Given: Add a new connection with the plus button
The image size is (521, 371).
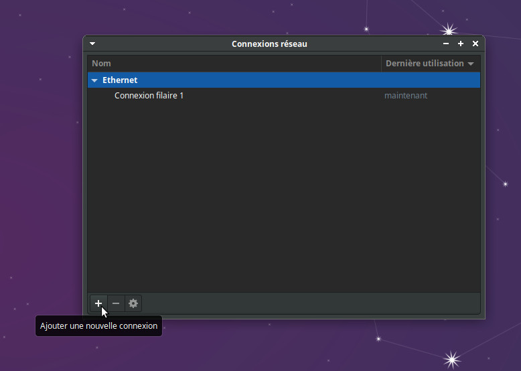Looking at the screenshot, I should pyautogui.click(x=98, y=303).
